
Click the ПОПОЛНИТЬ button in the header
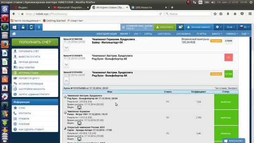tap(165, 27)
